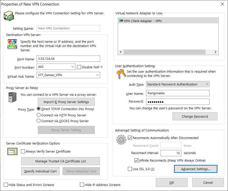
Task: Select Connect via HTTP Proxy Server
Action: pos(39,115)
